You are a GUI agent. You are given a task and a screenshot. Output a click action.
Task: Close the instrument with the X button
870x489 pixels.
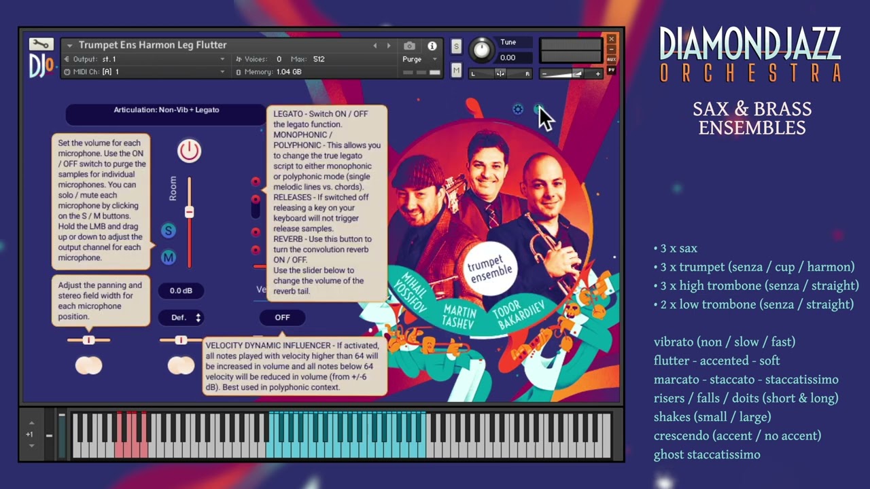click(611, 39)
